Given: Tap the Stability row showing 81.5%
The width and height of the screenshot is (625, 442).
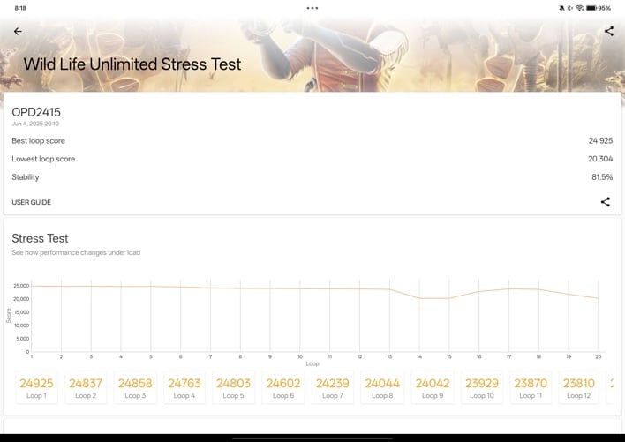Looking at the screenshot, I should point(312,177).
